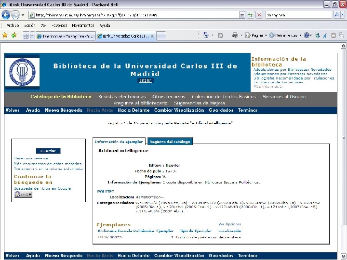Open Adquisiciones por Bibliotecas: Novedades link

[292, 69]
